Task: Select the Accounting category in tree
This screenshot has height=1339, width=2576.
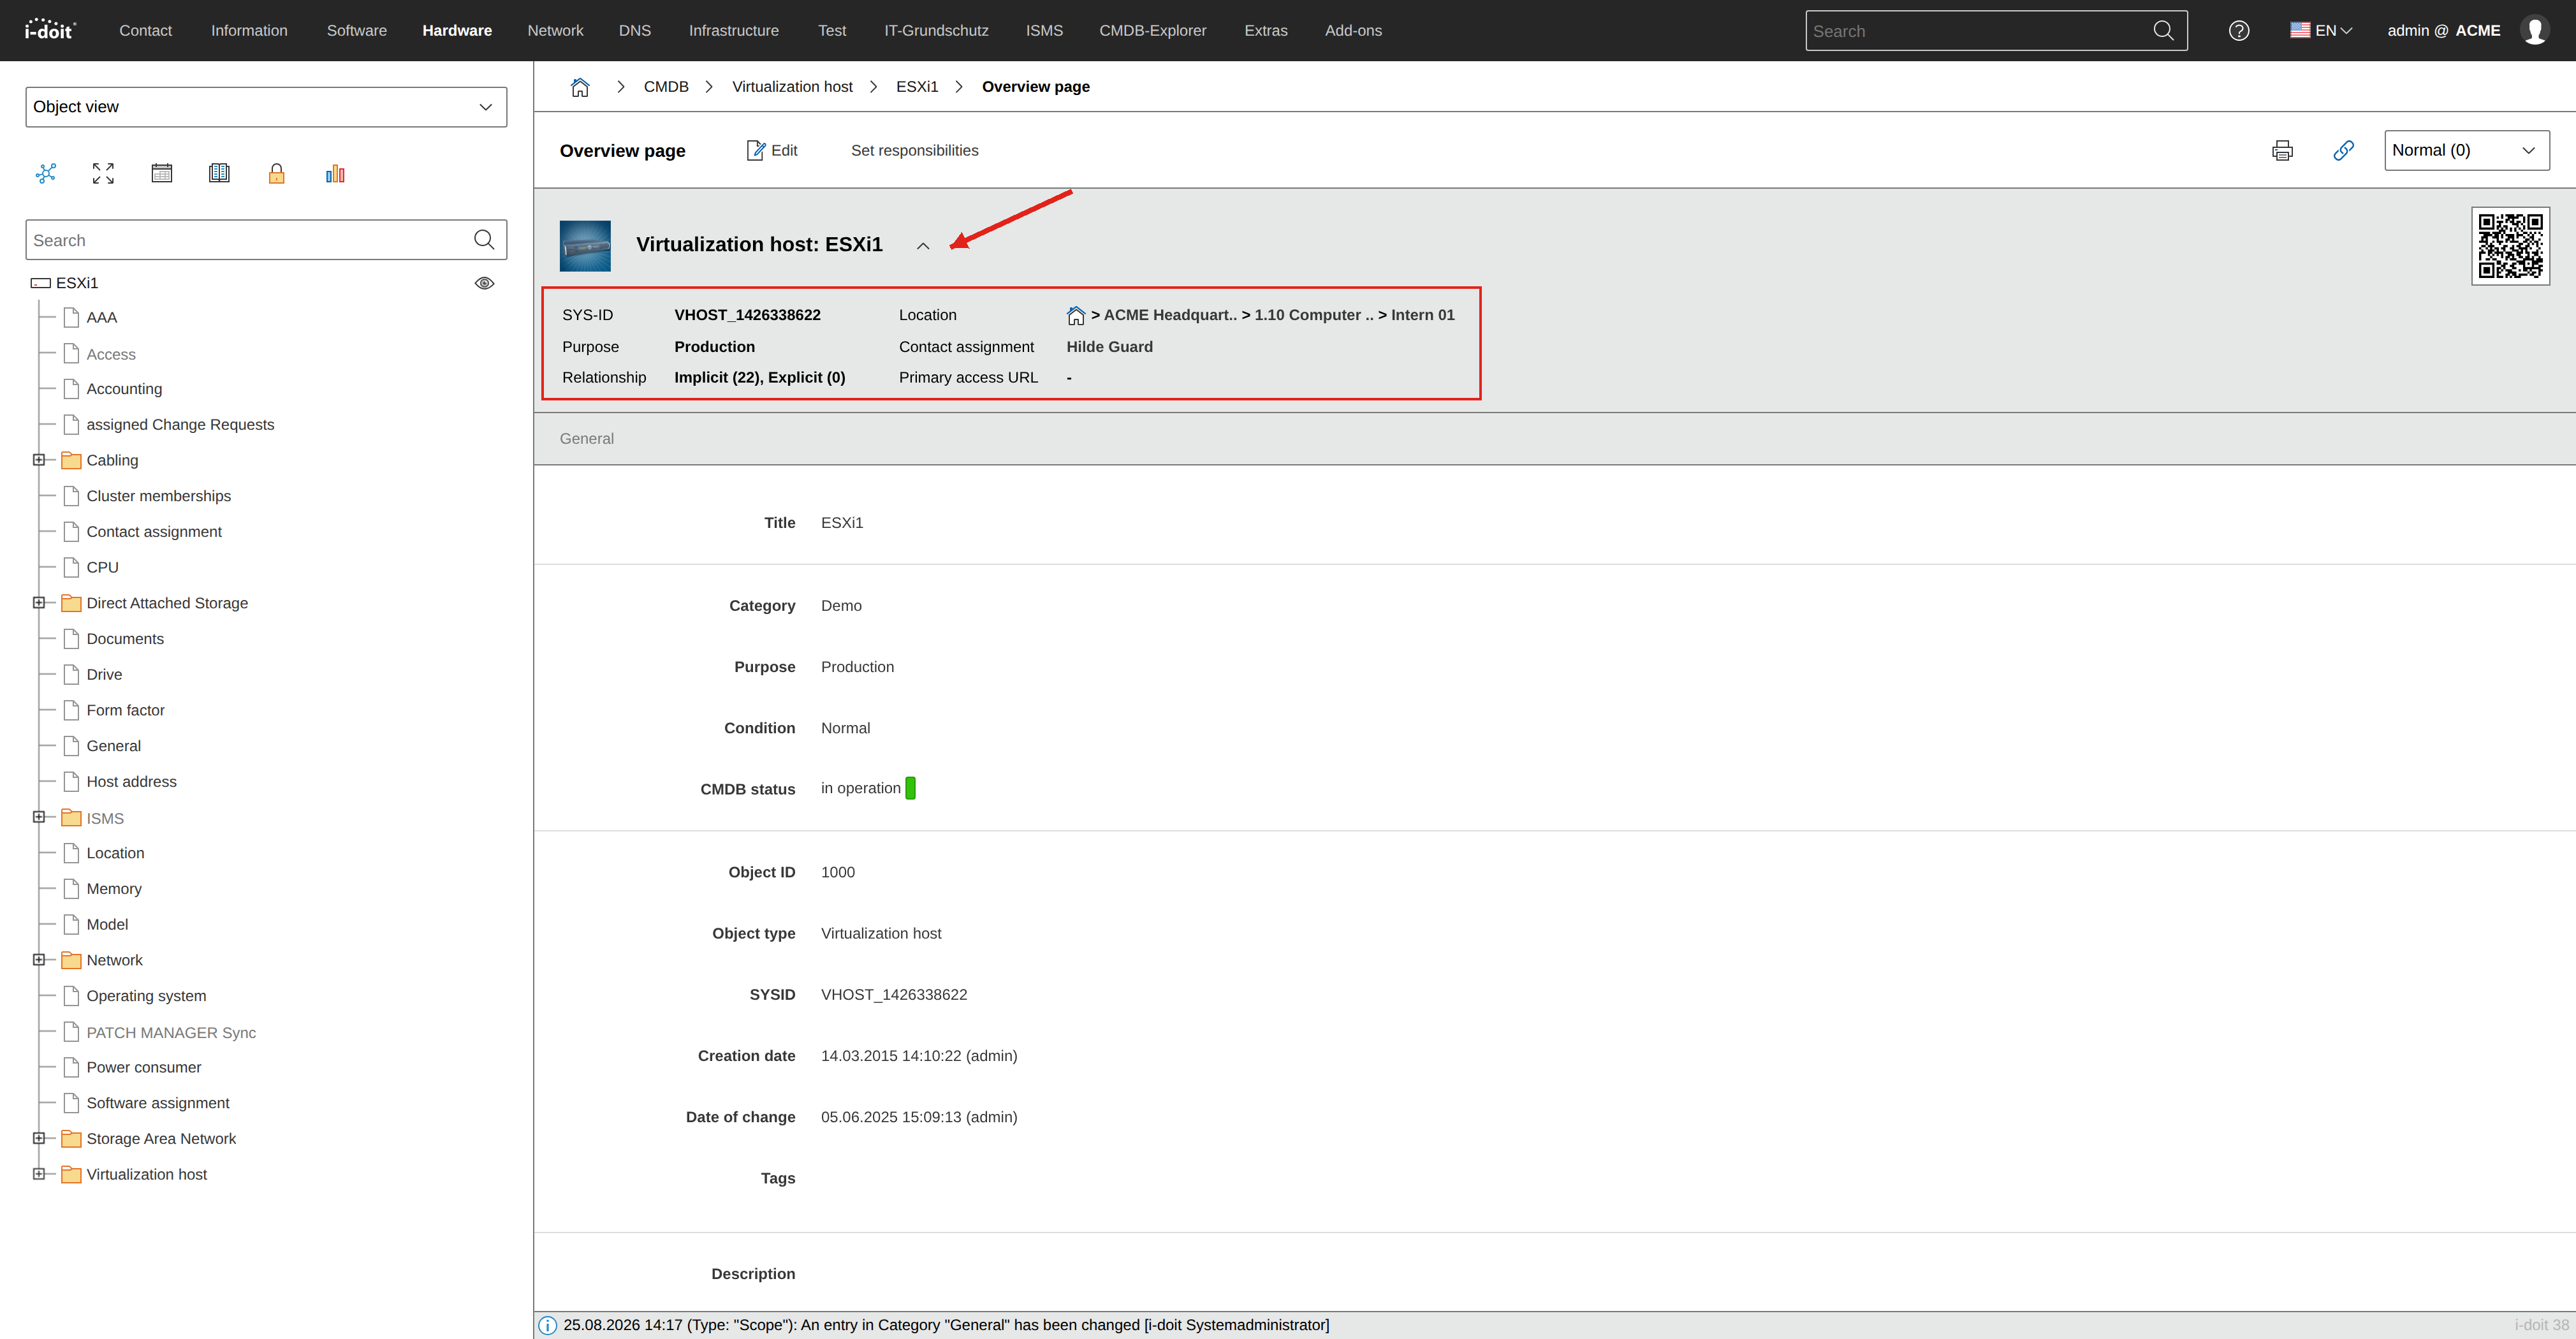Action: pyautogui.click(x=124, y=389)
